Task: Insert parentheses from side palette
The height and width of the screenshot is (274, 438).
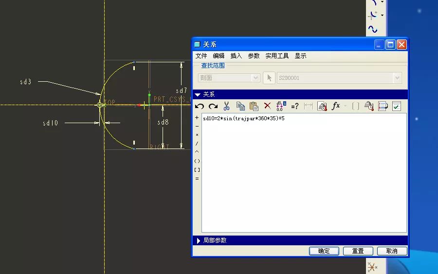Action: click(x=197, y=161)
